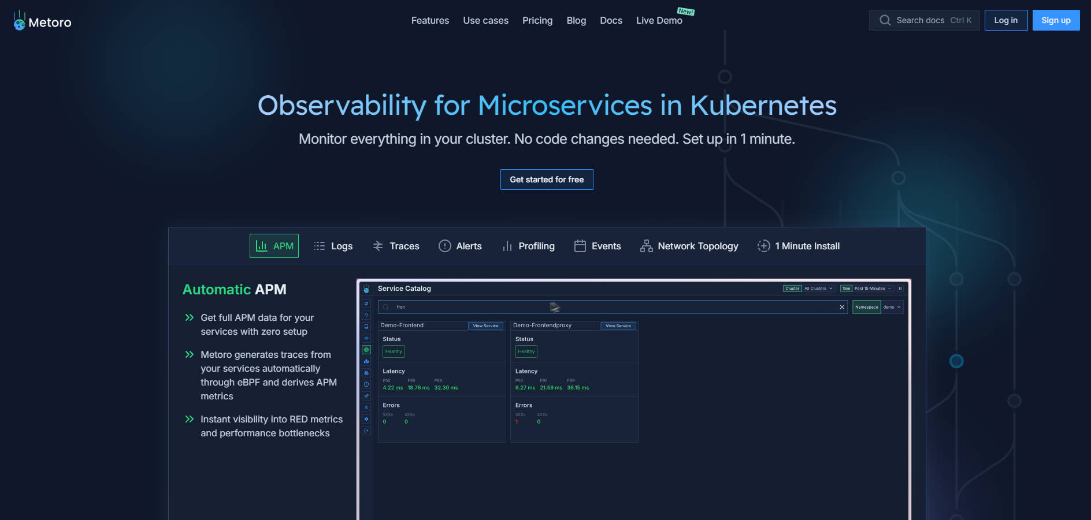Screen dimensions: 1091x520
Task: Open the Namespace demo dropdown
Action: tap(892, 307)
